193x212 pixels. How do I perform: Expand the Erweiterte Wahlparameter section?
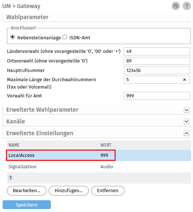click(x=186, y=110)
